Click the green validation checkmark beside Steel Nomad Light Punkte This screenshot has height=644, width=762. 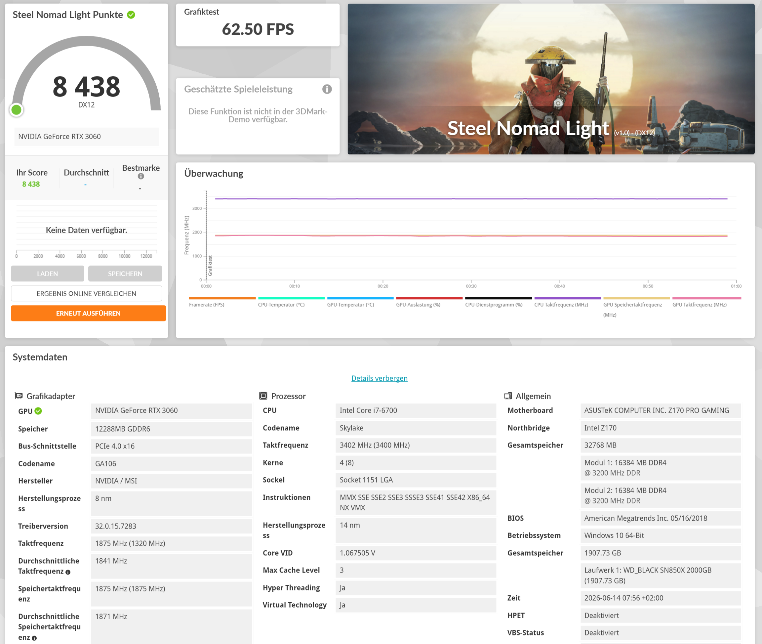coord(131,15)
